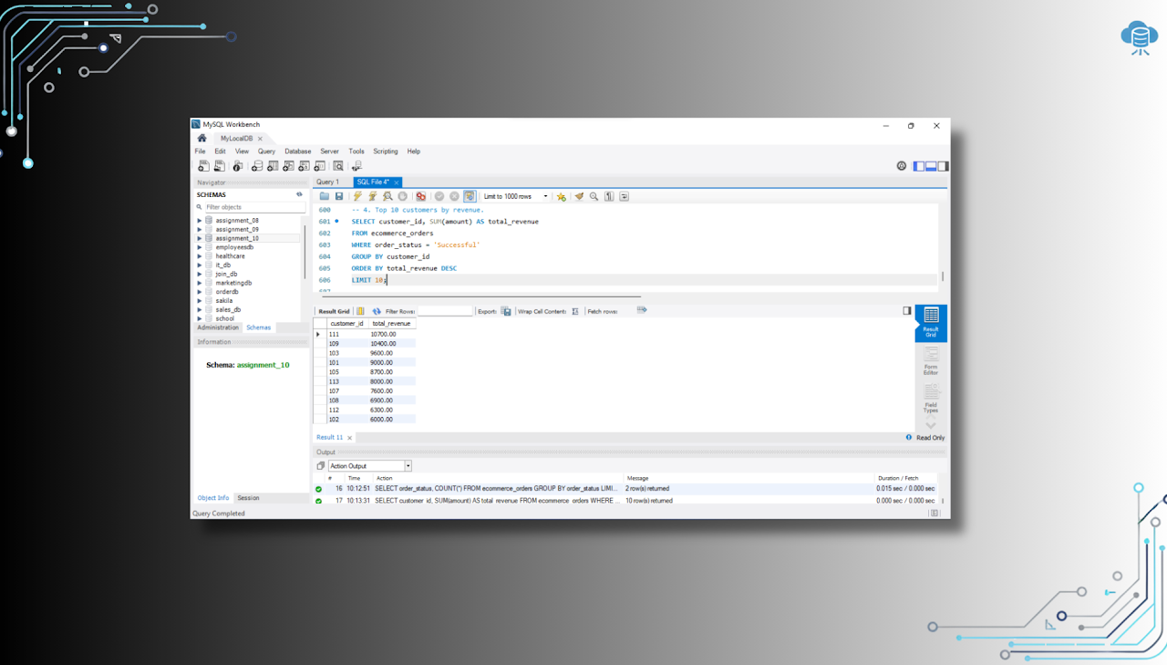The height and width of the screenshot is (665, 1167).
Task: Open the Form Editor view
Action: [x=931, y=360]
